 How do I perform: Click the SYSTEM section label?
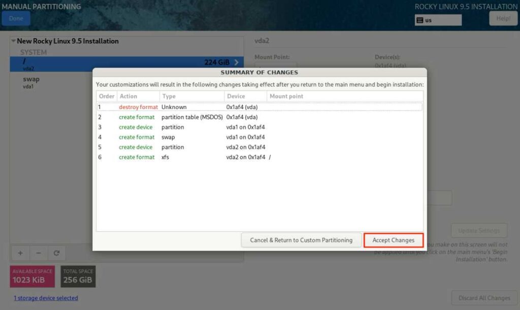pyautogui.click(x=34, y=52)
